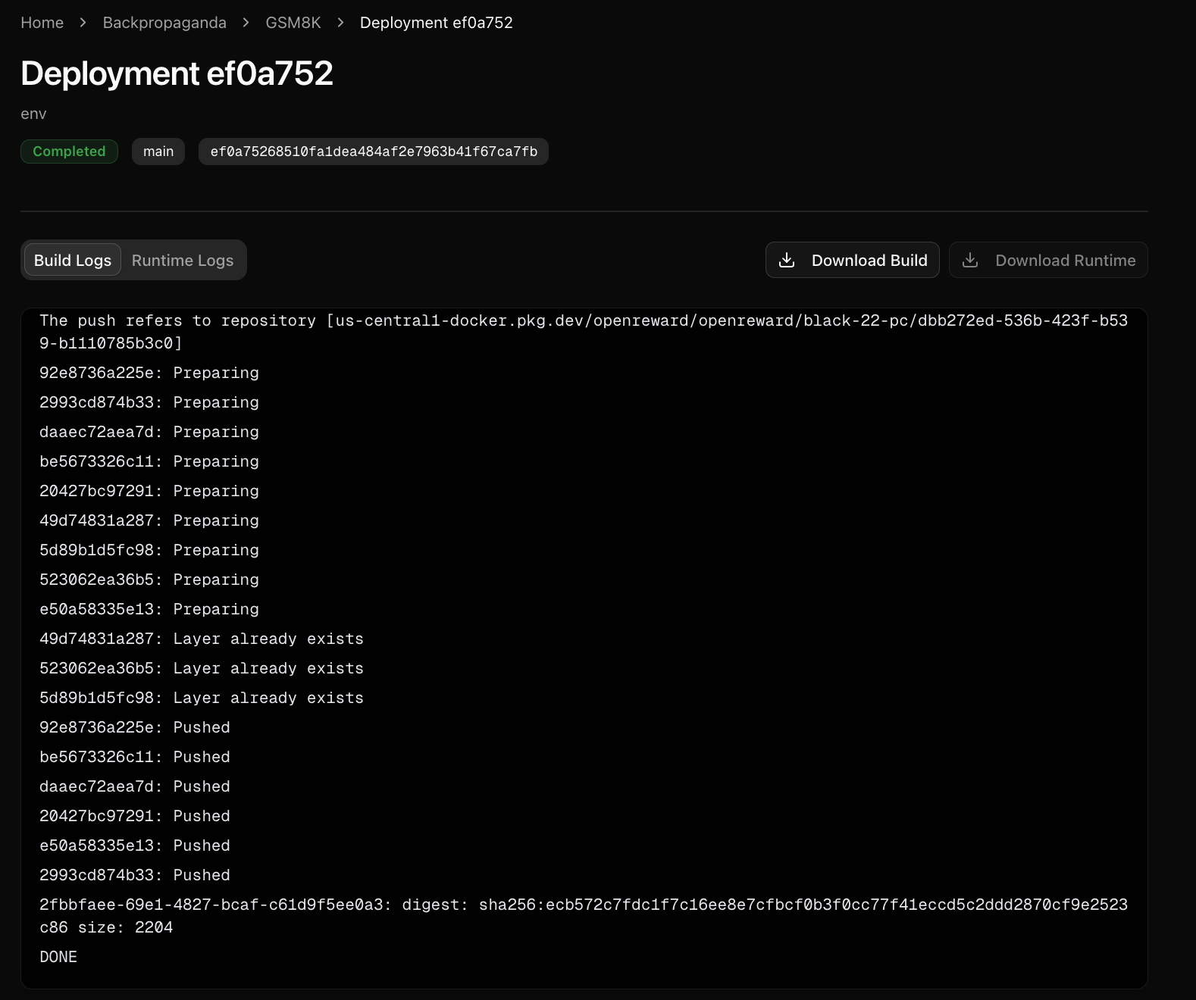
Task: Click log line 'daaec72aea7d: Pushed'
Action: coord(135,786)
